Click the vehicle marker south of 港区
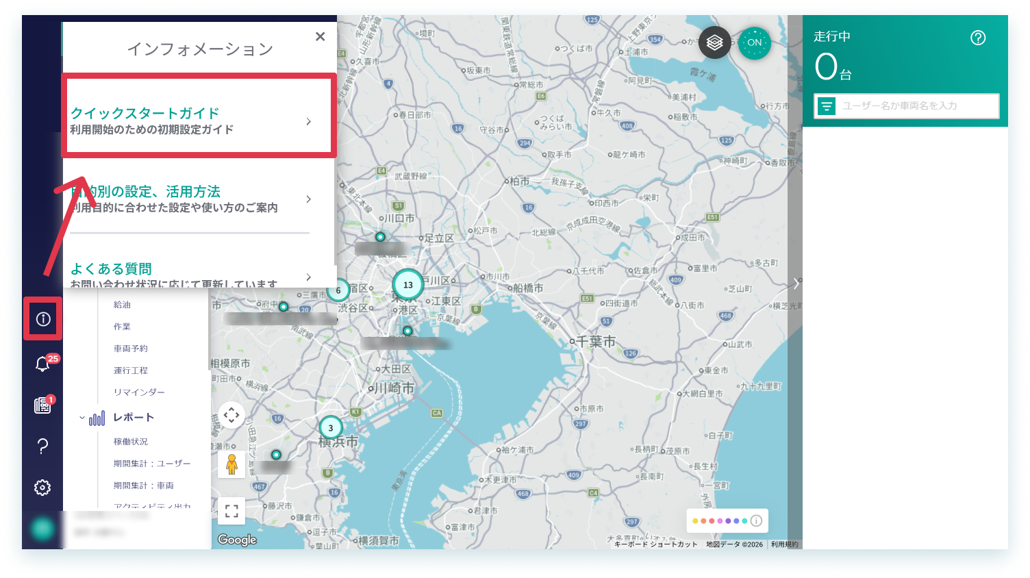 pos(407,331)
